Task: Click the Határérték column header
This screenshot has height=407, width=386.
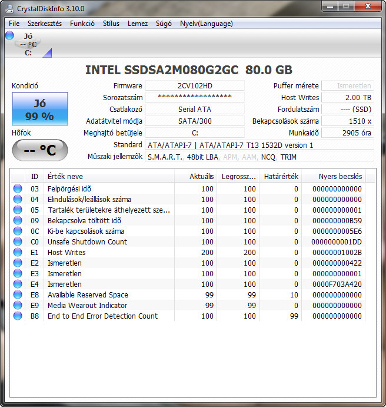Action: point(281,177)
